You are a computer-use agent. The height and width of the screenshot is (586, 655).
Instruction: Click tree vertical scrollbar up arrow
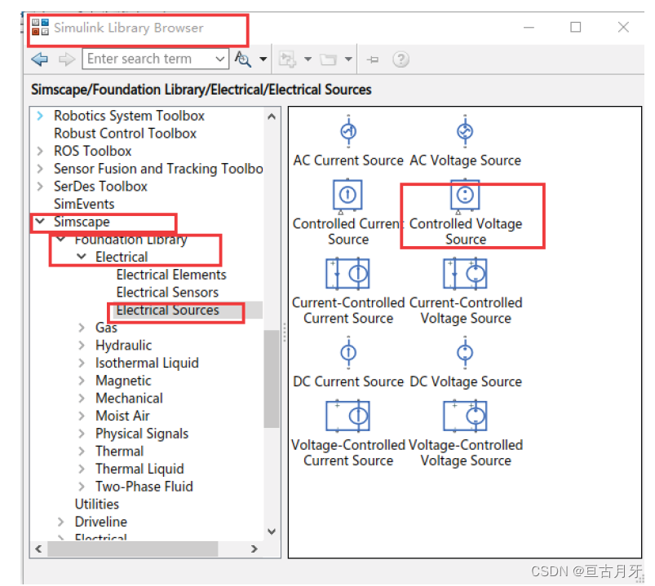point(272,117)
